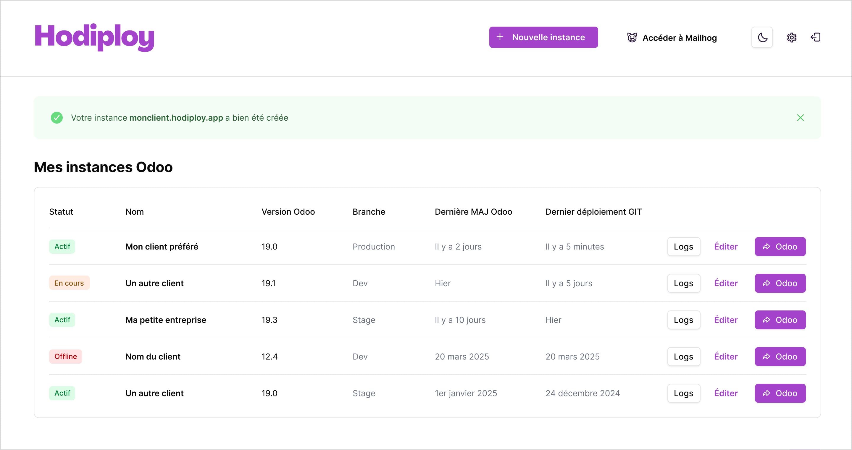Click the Offline status badge
This screenshot has height=450, width=852.
click(x=65, y=357)
